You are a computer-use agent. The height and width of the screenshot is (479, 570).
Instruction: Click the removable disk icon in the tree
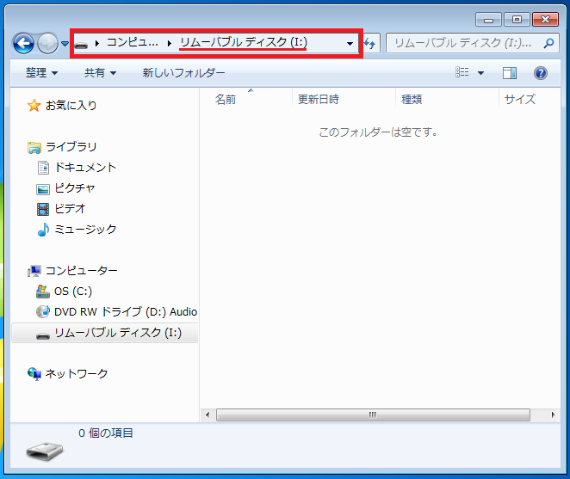pos(43,336)
